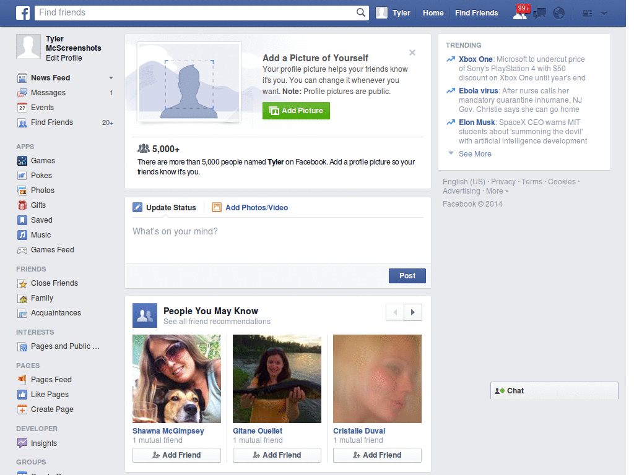Screen dimensions: 634x475
Task: Click the Post button
Action: coord(407,276)
